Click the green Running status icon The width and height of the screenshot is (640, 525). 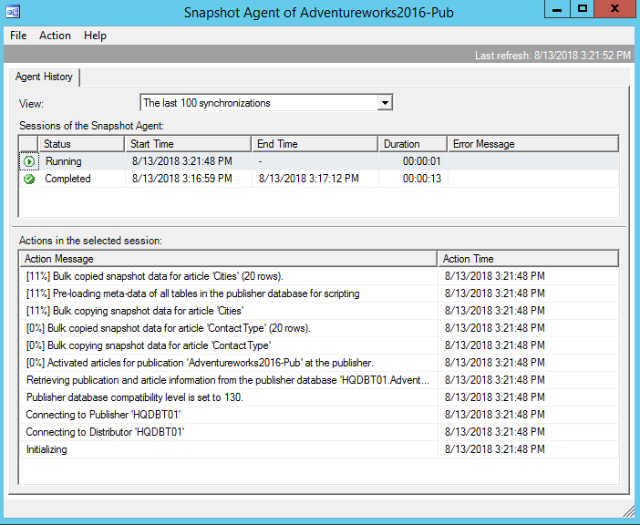(x=29, y=161)
